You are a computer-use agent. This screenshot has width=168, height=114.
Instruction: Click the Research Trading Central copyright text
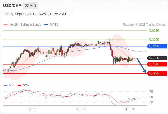(144, 25)
